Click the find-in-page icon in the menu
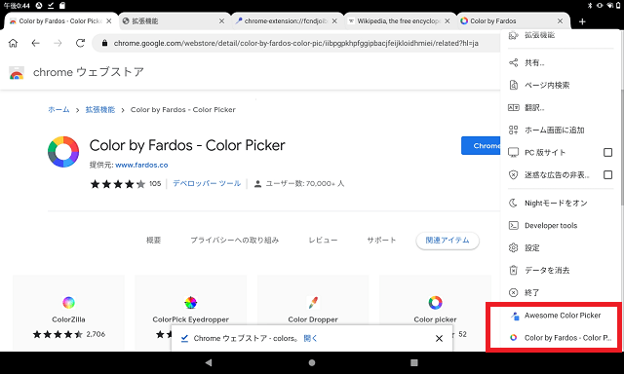 coord(514,85)
